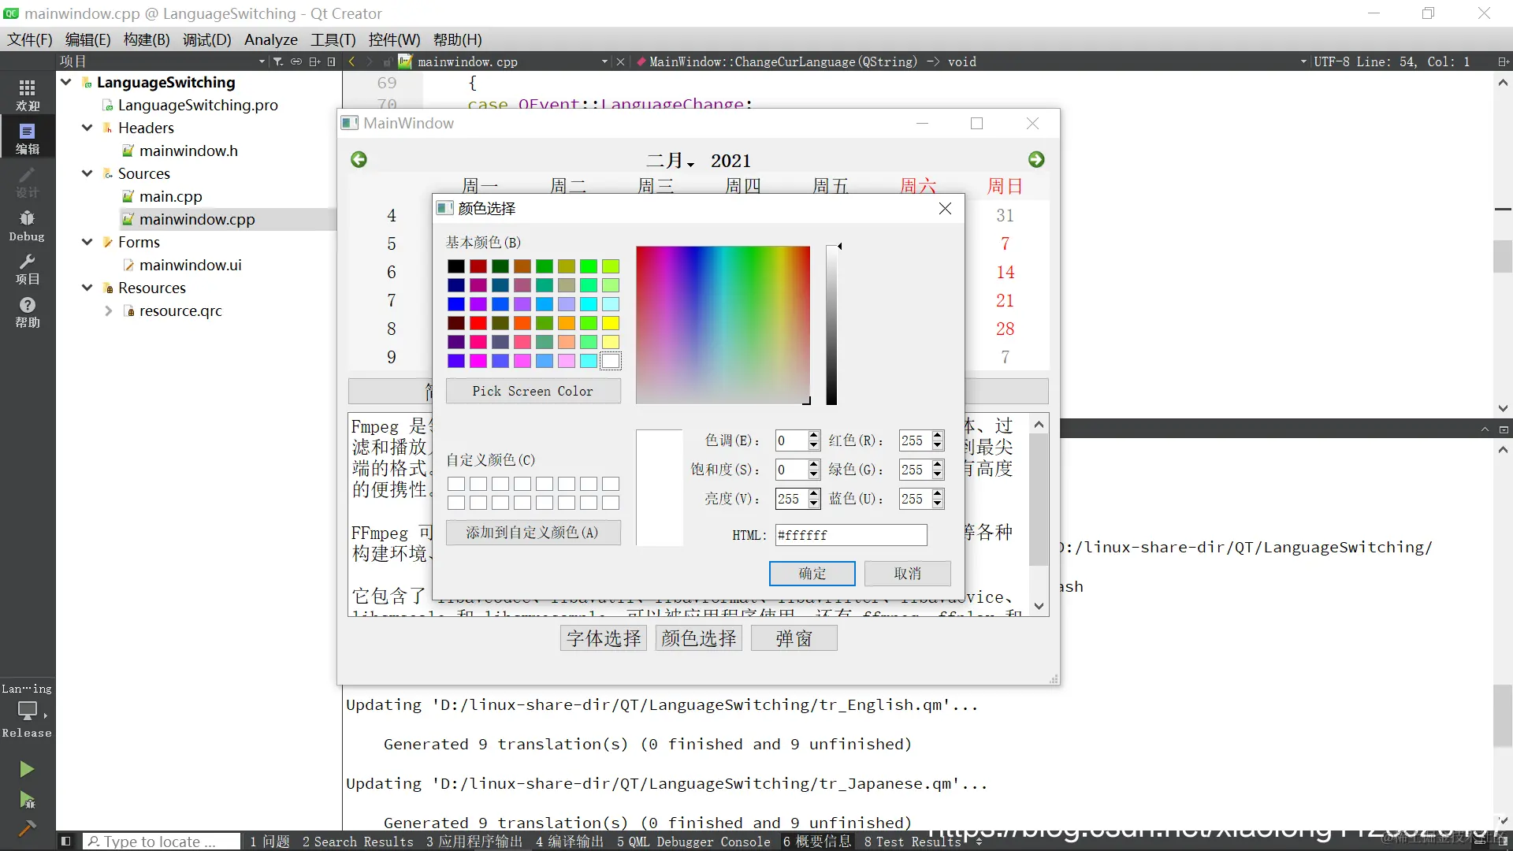Image resolution: width=1513 pixels, height=851 pixels.
Task: Select the pure red basic color swatch
Action: (478, 323)
